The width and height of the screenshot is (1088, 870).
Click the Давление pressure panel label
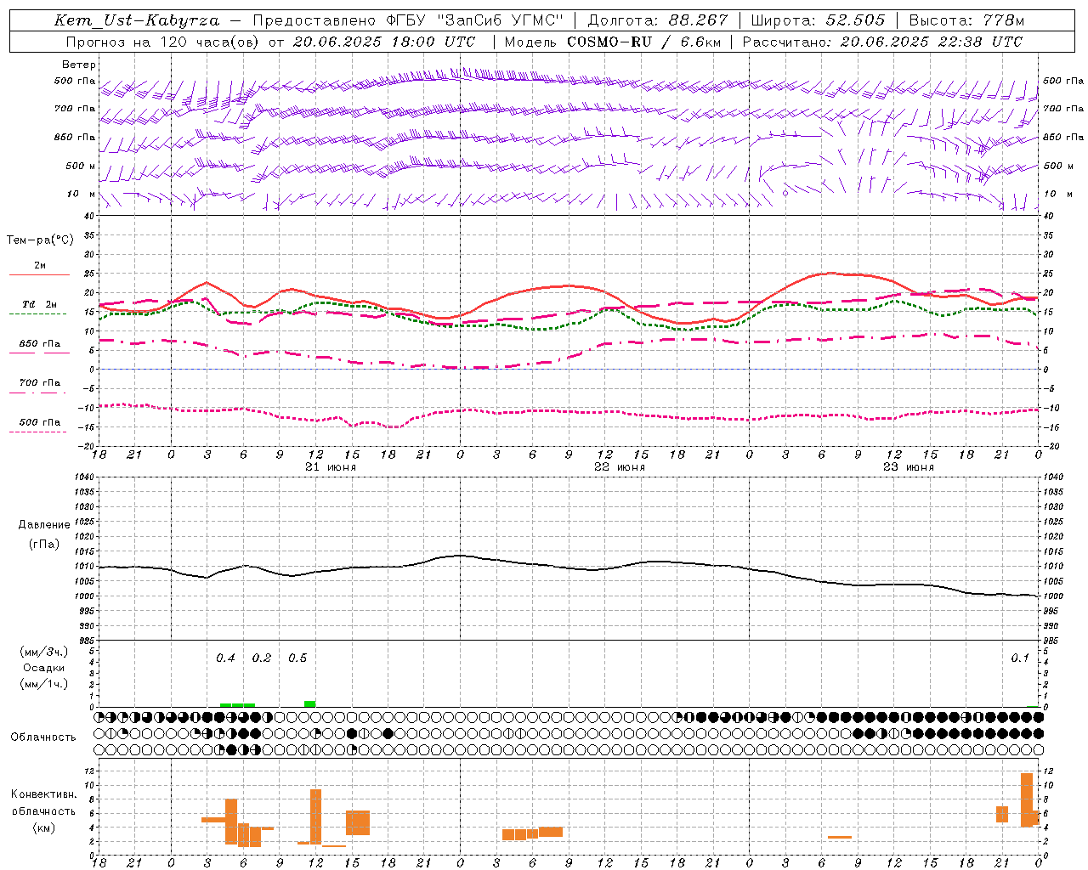point(43,525)
